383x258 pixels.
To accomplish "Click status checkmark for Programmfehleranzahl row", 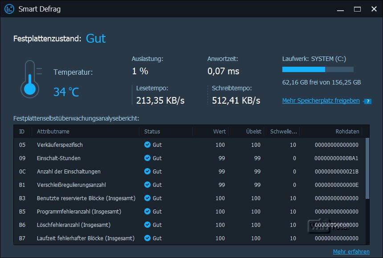I will coord(147,211).
